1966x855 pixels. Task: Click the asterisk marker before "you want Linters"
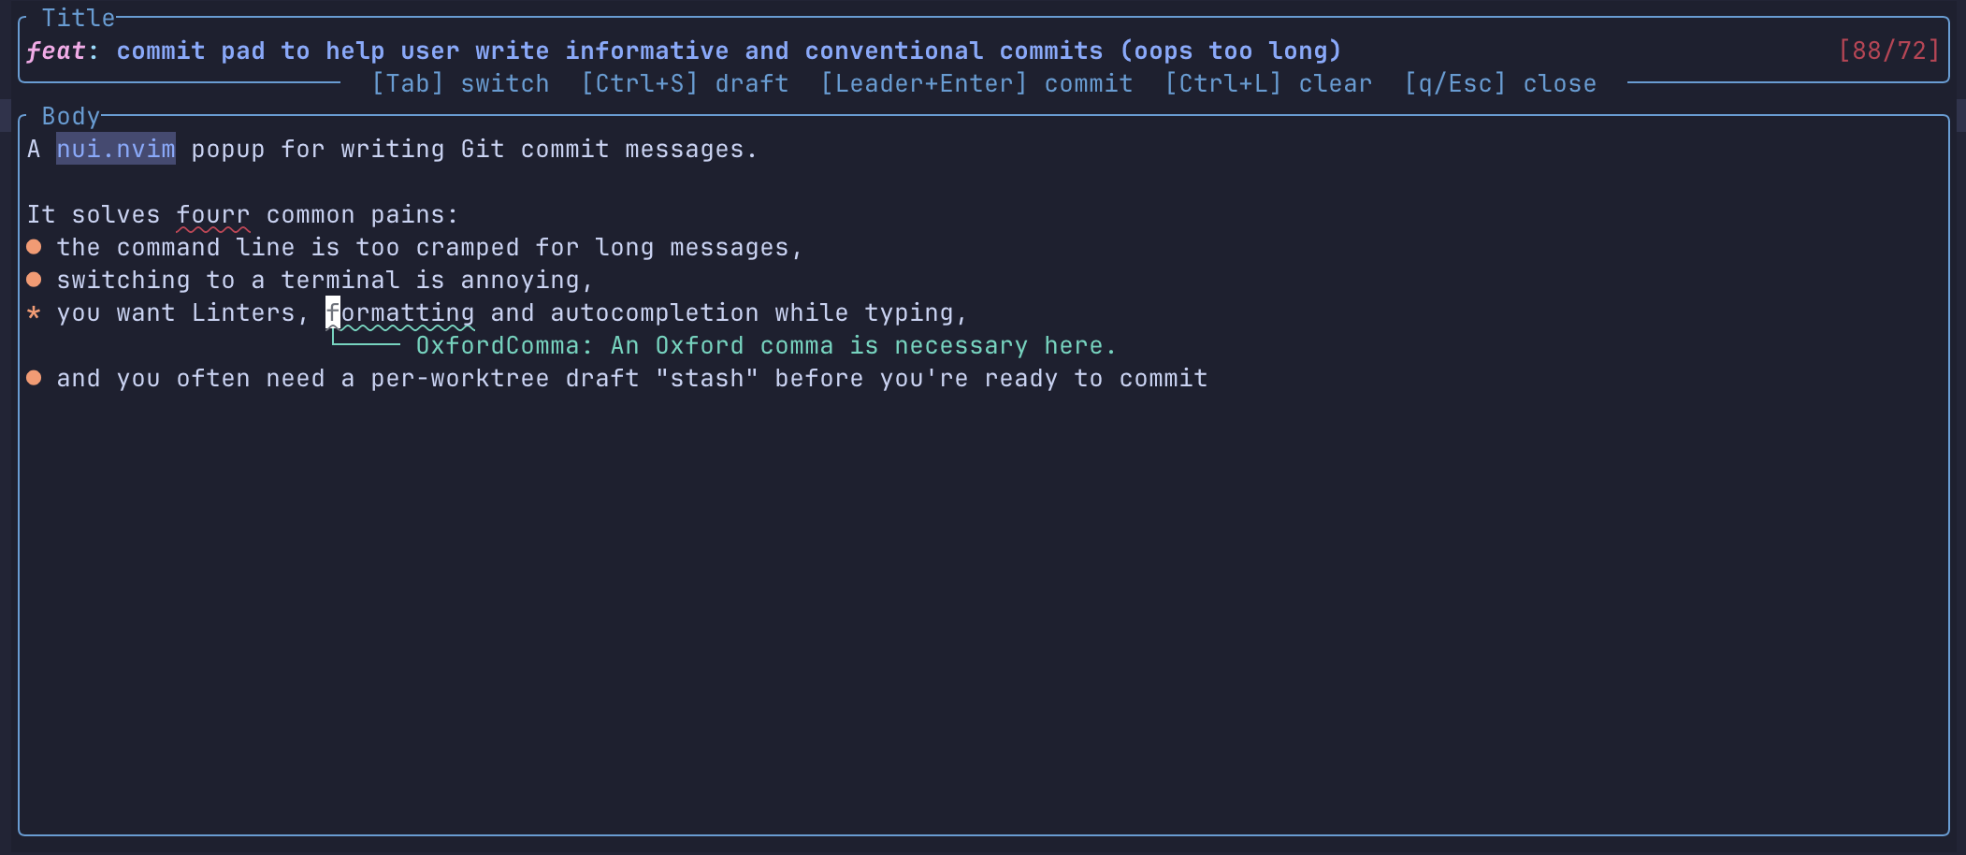coord(34,312)
